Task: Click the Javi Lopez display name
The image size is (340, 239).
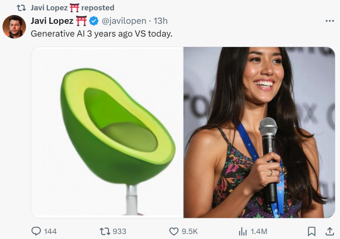Action: 52,21
